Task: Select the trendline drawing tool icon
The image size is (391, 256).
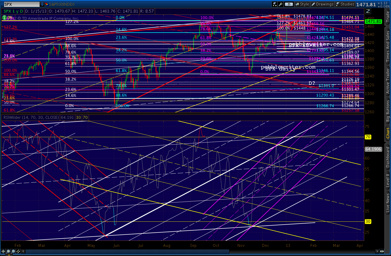Action: pos(18,251)
